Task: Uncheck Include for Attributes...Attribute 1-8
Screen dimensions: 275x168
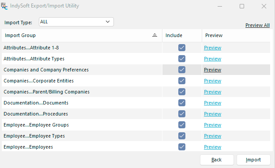Action: (x=182, y=48)
